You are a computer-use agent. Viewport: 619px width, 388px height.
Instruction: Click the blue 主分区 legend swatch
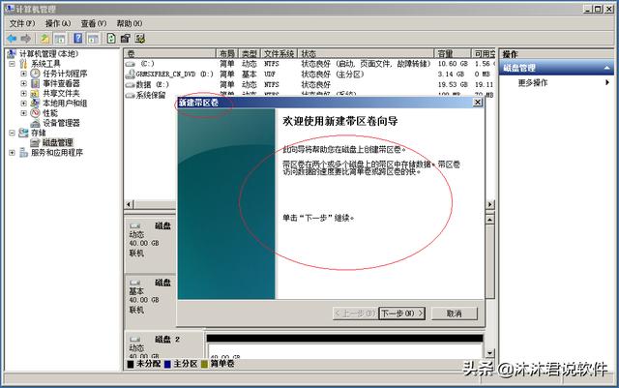pos(167,364)
